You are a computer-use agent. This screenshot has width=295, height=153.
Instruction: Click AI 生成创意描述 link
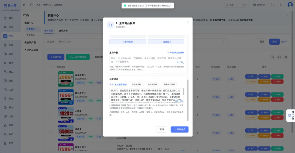tap(118, 85)
